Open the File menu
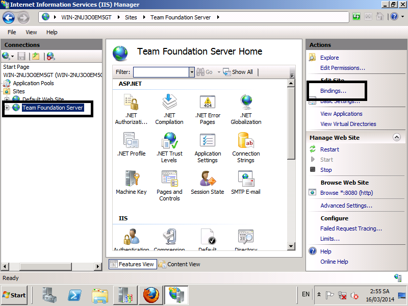 (x=12, y=32)
